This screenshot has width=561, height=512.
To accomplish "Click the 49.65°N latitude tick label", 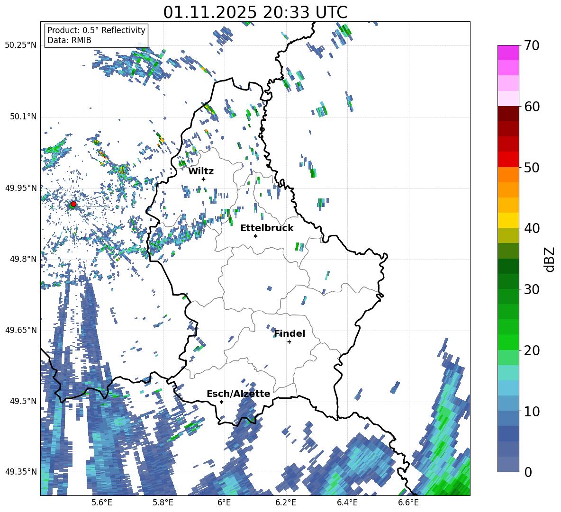I will (x=21, y=330).
